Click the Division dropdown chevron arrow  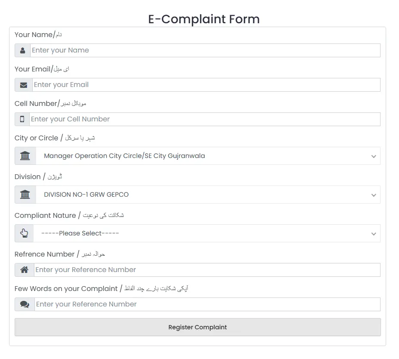[373, 195]
